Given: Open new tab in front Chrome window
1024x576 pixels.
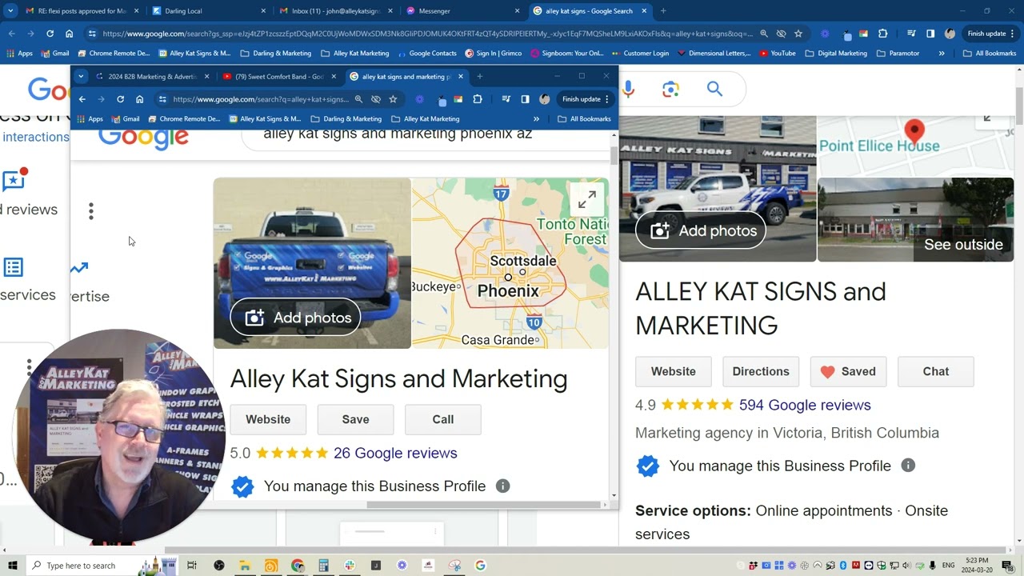Looking at the screenshot, I should [480, 77].
